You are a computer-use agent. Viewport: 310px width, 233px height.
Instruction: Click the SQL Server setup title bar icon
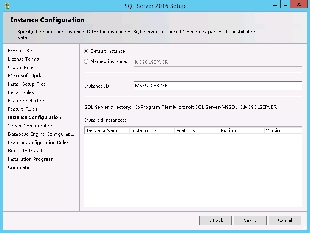click(x=7, y=6)
